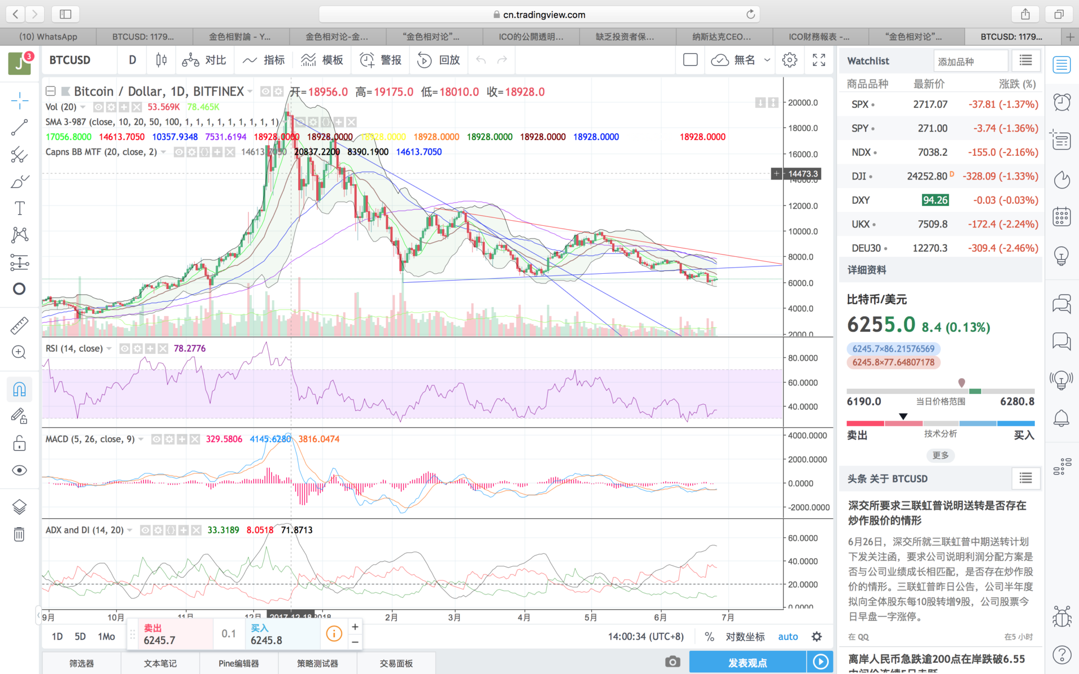Collapse the Bitcoin / Dollar legend

tap(51, 92)
